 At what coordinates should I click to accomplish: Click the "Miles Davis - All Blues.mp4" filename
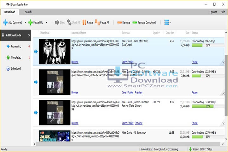click(134, 133)
